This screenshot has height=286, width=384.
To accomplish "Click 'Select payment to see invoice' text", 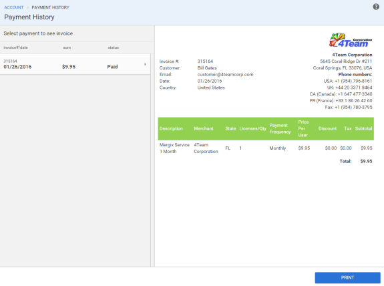I will point(38,33).
